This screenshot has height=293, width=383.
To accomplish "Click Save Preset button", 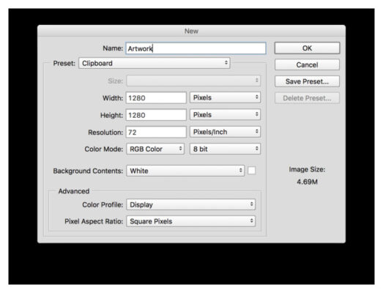I will point(307,81).
